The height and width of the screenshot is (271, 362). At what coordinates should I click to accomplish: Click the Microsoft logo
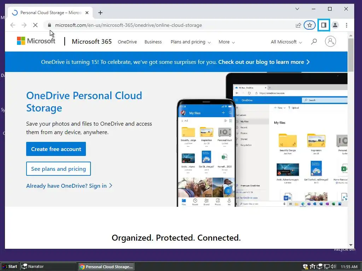36,41
